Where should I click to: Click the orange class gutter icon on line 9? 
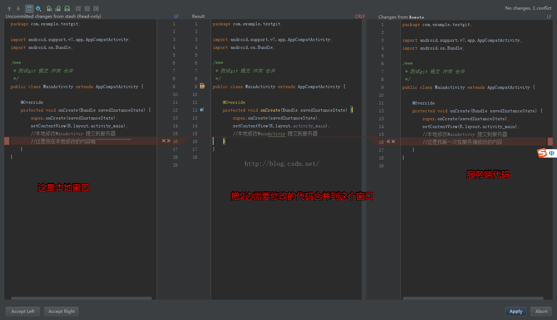[x=202, y=86]
